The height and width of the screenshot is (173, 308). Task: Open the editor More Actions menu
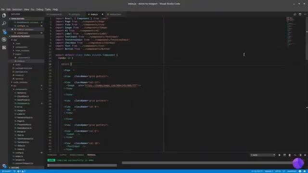(305, 14)
